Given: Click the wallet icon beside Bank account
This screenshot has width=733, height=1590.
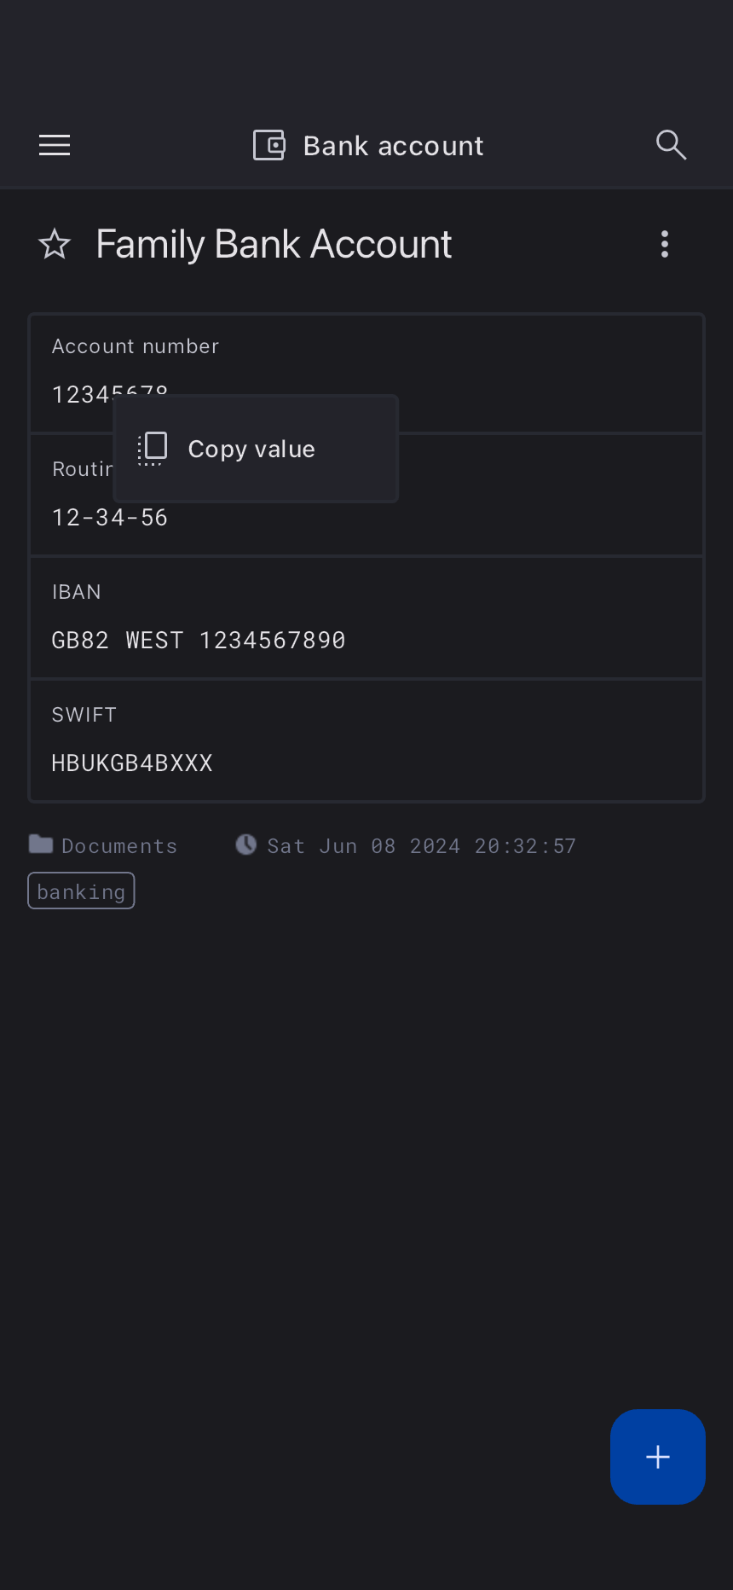Looking at the screenshot, I should pos(269,146).
